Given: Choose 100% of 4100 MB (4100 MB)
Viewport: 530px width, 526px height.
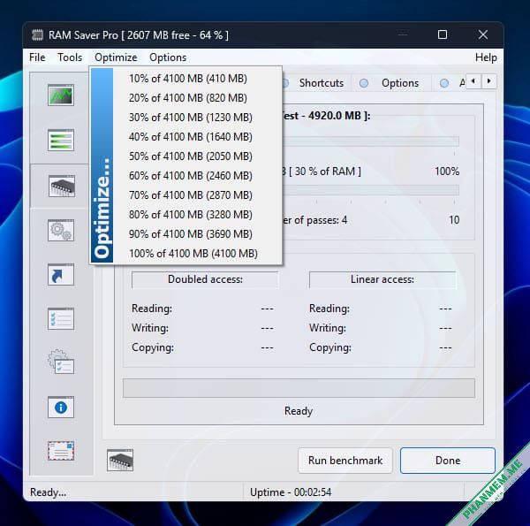Looking at the screenshot, I should (x=198, y=254).
